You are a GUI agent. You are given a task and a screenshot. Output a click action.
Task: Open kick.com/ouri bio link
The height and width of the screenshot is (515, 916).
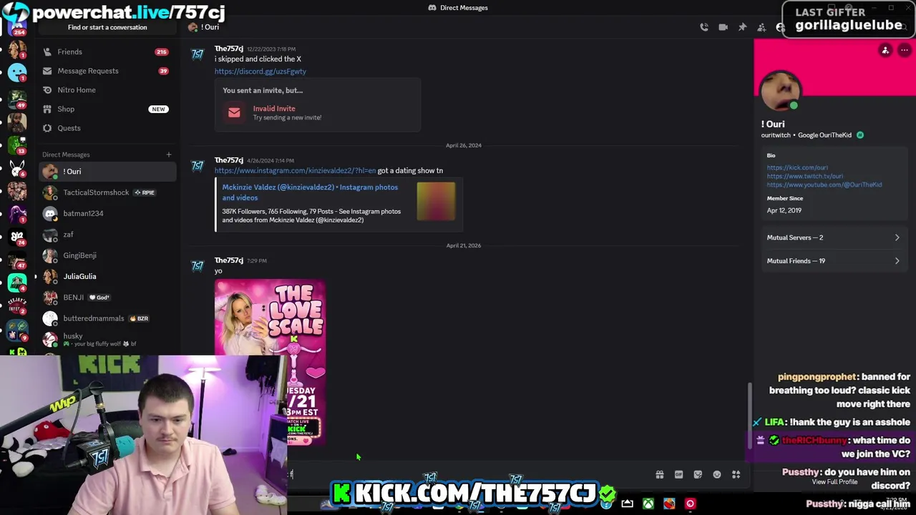click(797, 167)
